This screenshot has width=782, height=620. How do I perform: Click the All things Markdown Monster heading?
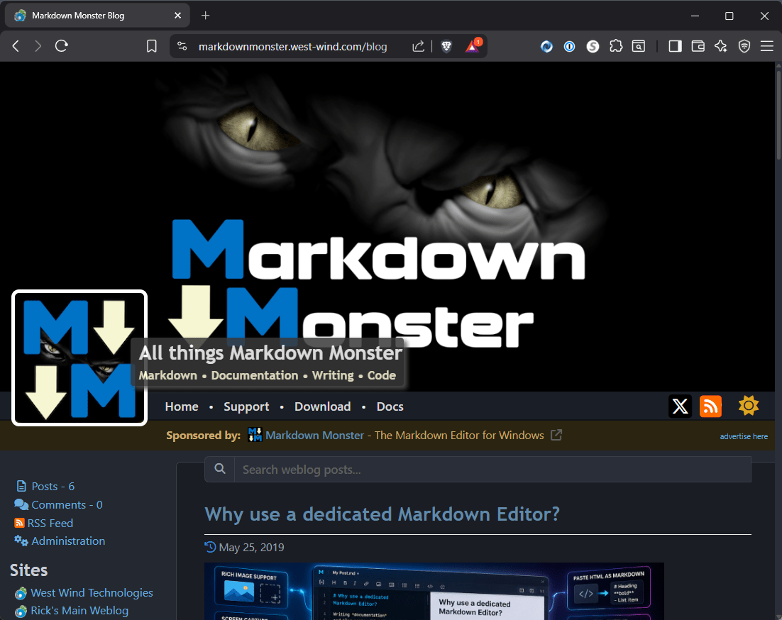tap(270, 353)
